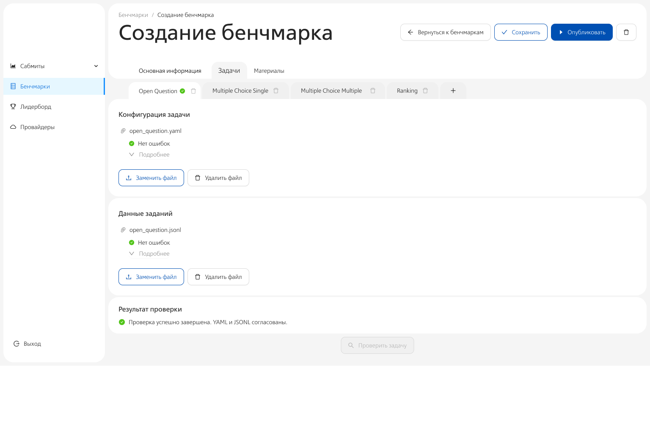The height and width of the screenshot is (430, 650).
Task: Delete the Multiple Choice Single tab via trash icon
Action: pyautogui.click(x=276, y=91)
